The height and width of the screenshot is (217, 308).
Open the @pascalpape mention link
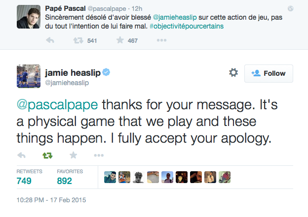[x=57, y=105]
